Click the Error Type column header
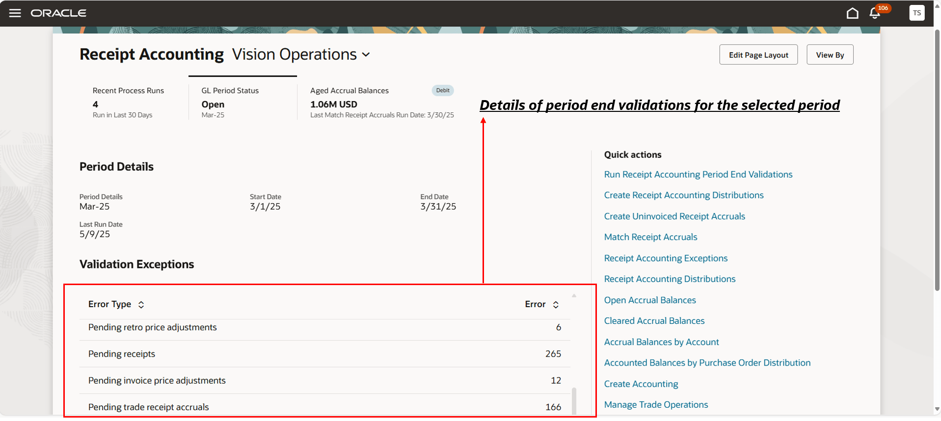The height and width of the screenshot is (421, 941). 109,305
